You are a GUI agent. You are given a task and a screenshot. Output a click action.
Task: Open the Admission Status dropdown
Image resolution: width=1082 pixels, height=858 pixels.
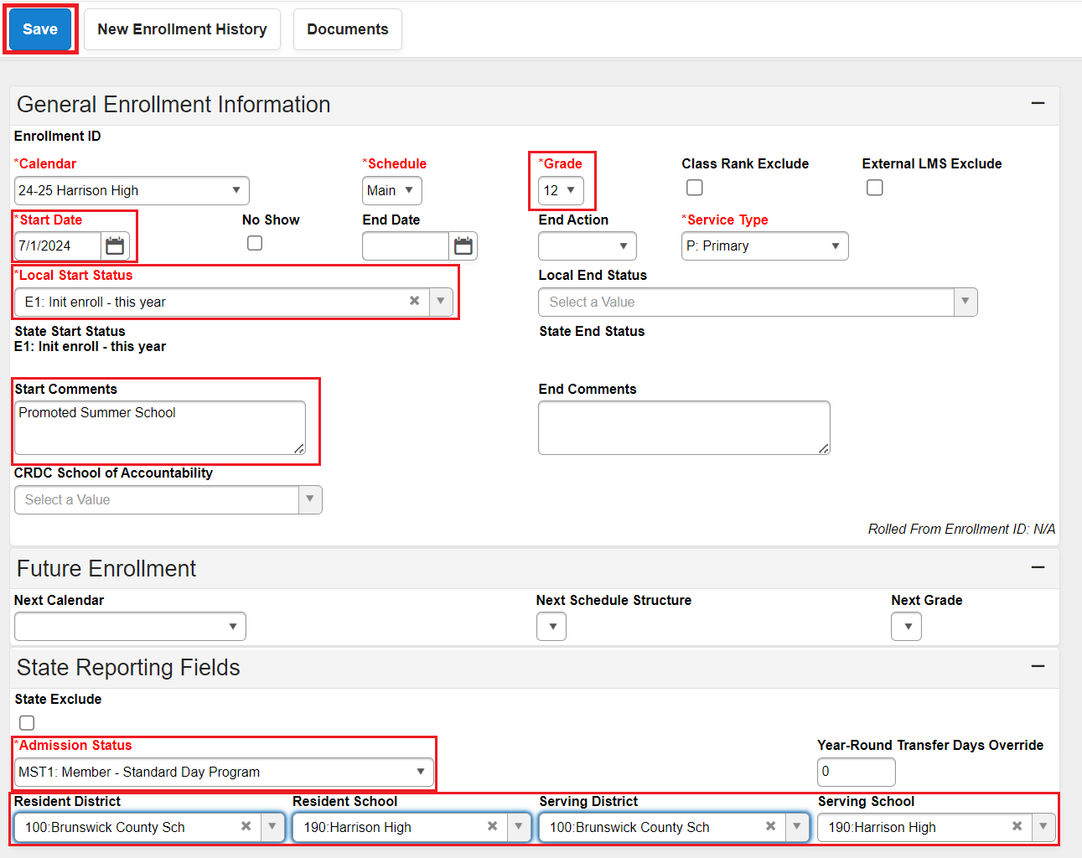[224, 772]
